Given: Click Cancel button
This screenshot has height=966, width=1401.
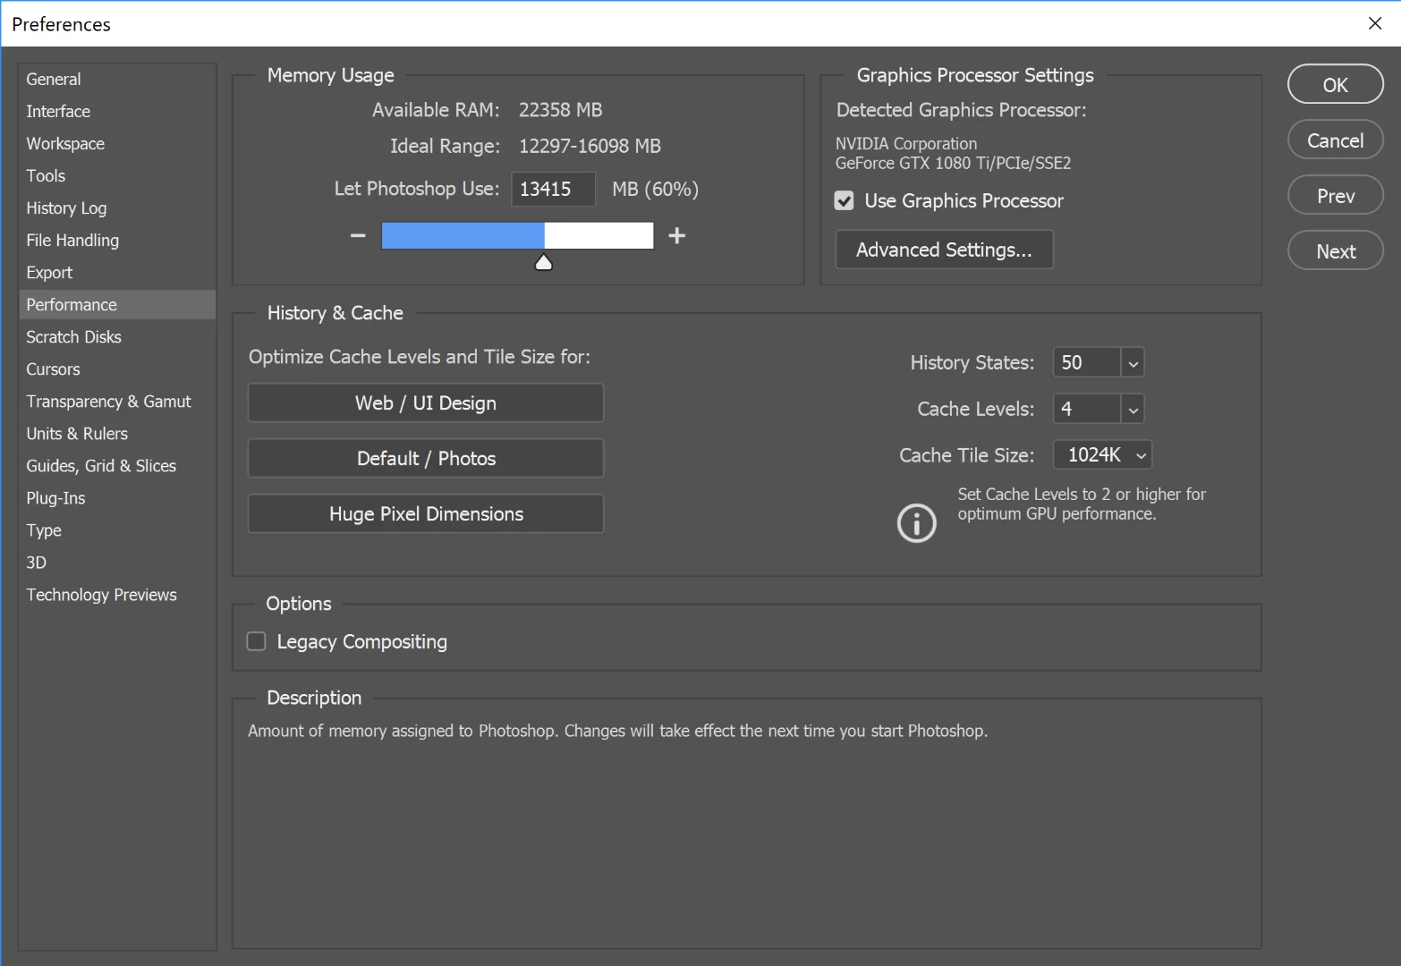Looking at the screenshot, I should [x=1335, y=140].
